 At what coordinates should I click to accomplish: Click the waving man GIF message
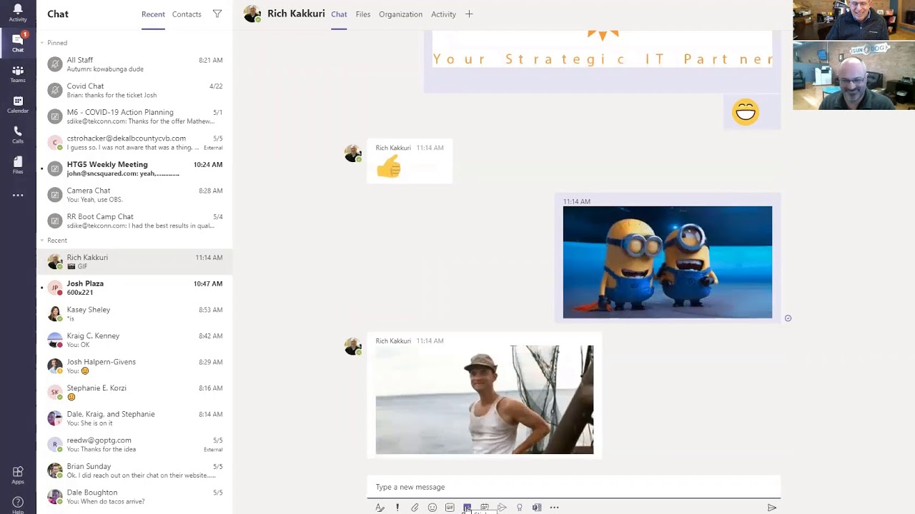[x=484, y=400]
